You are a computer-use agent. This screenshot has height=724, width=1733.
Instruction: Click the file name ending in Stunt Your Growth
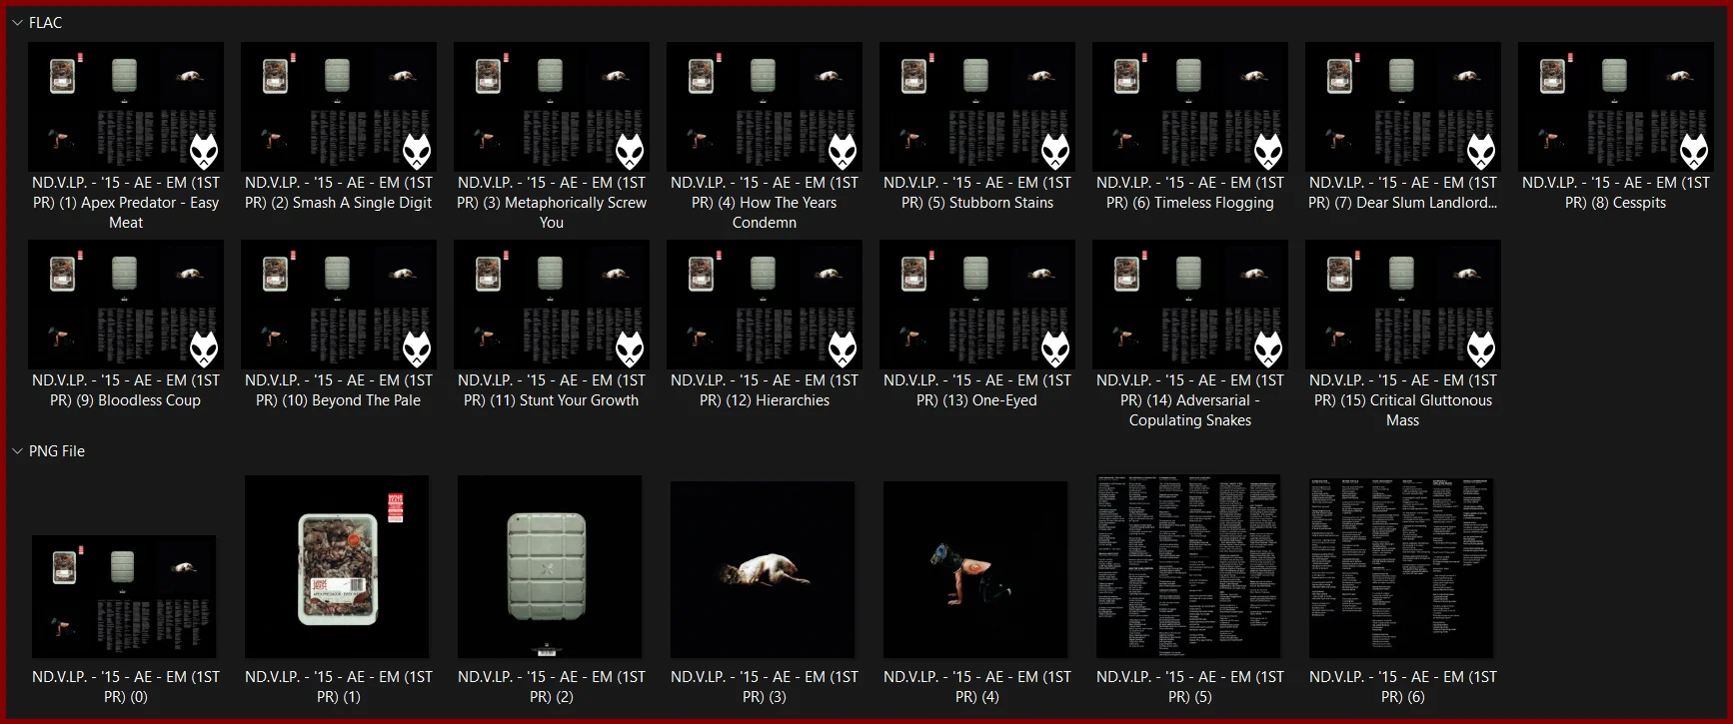pos(552,390)
